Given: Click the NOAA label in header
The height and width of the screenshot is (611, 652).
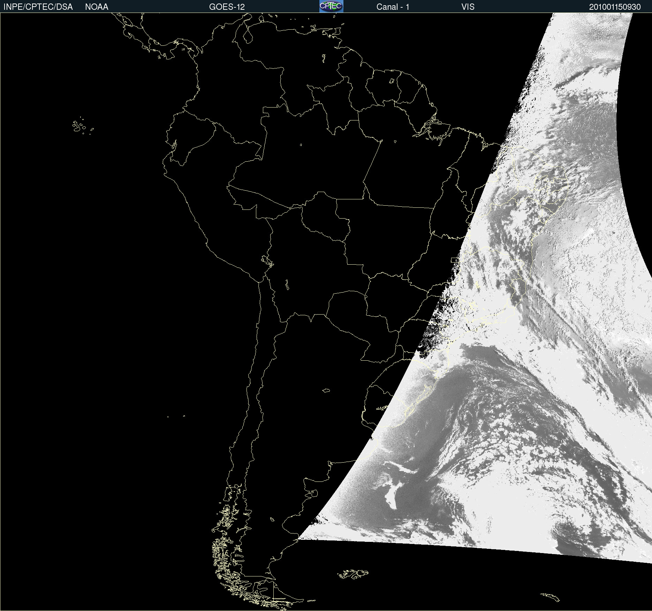Looking at the screenshot, I should (97, 7).
